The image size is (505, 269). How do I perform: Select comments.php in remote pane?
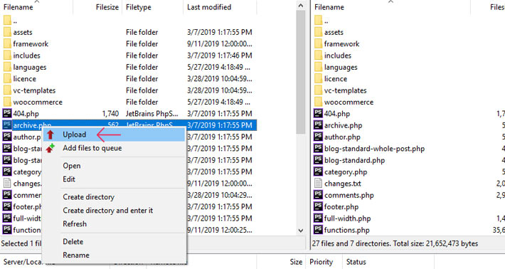(349, 195)
